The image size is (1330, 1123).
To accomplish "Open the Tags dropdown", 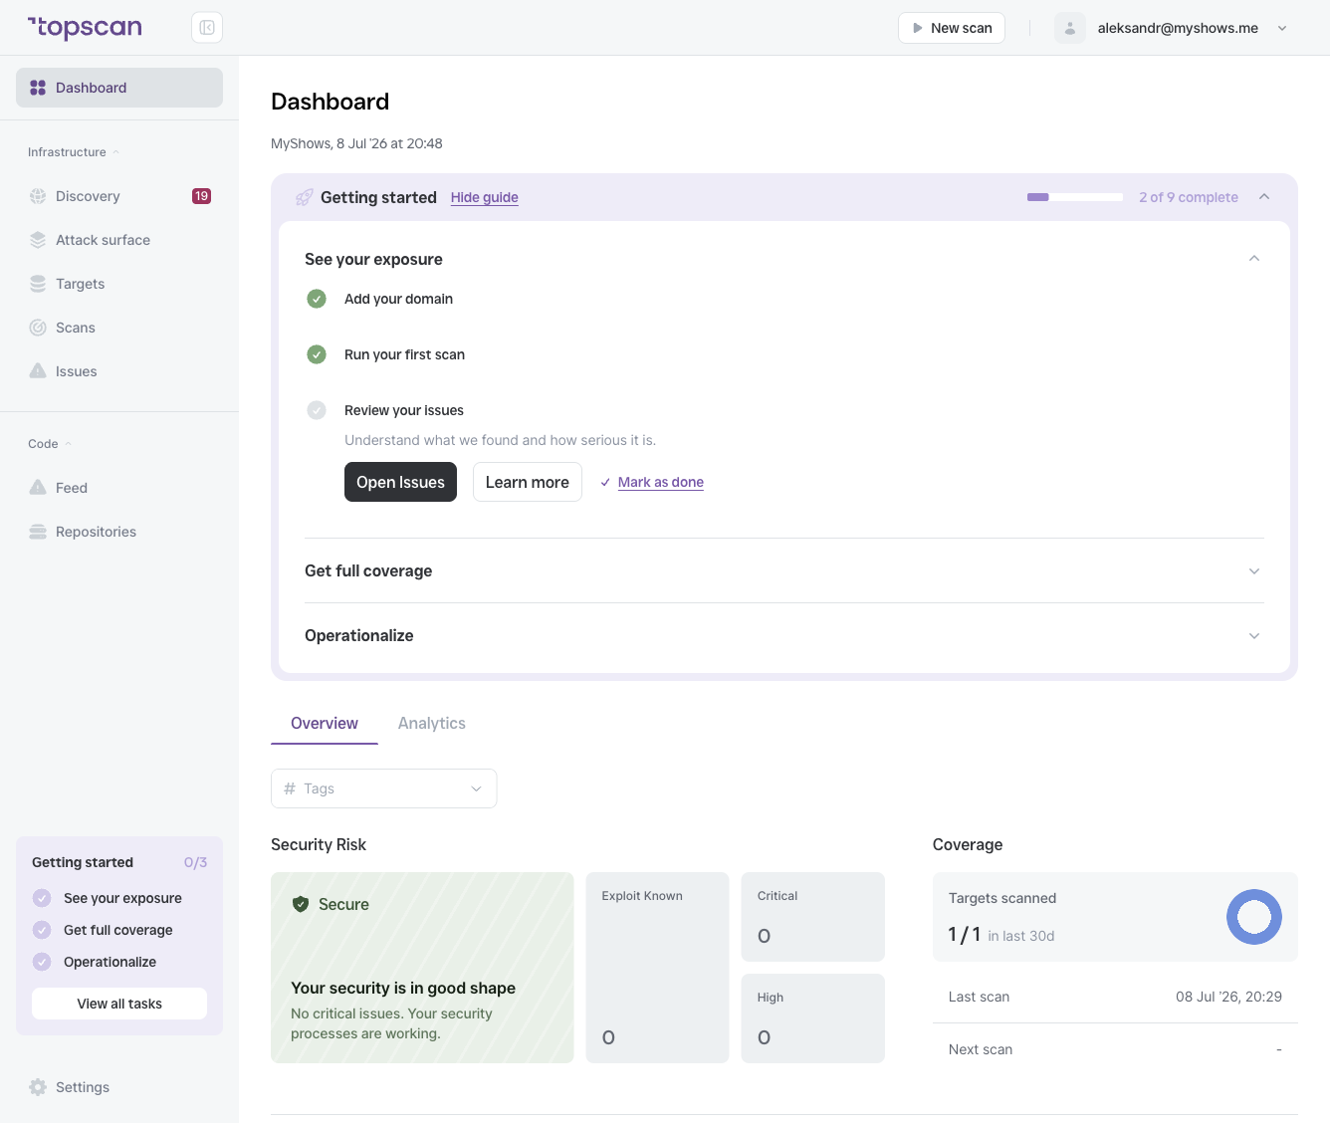I will [x=384, y=788].
